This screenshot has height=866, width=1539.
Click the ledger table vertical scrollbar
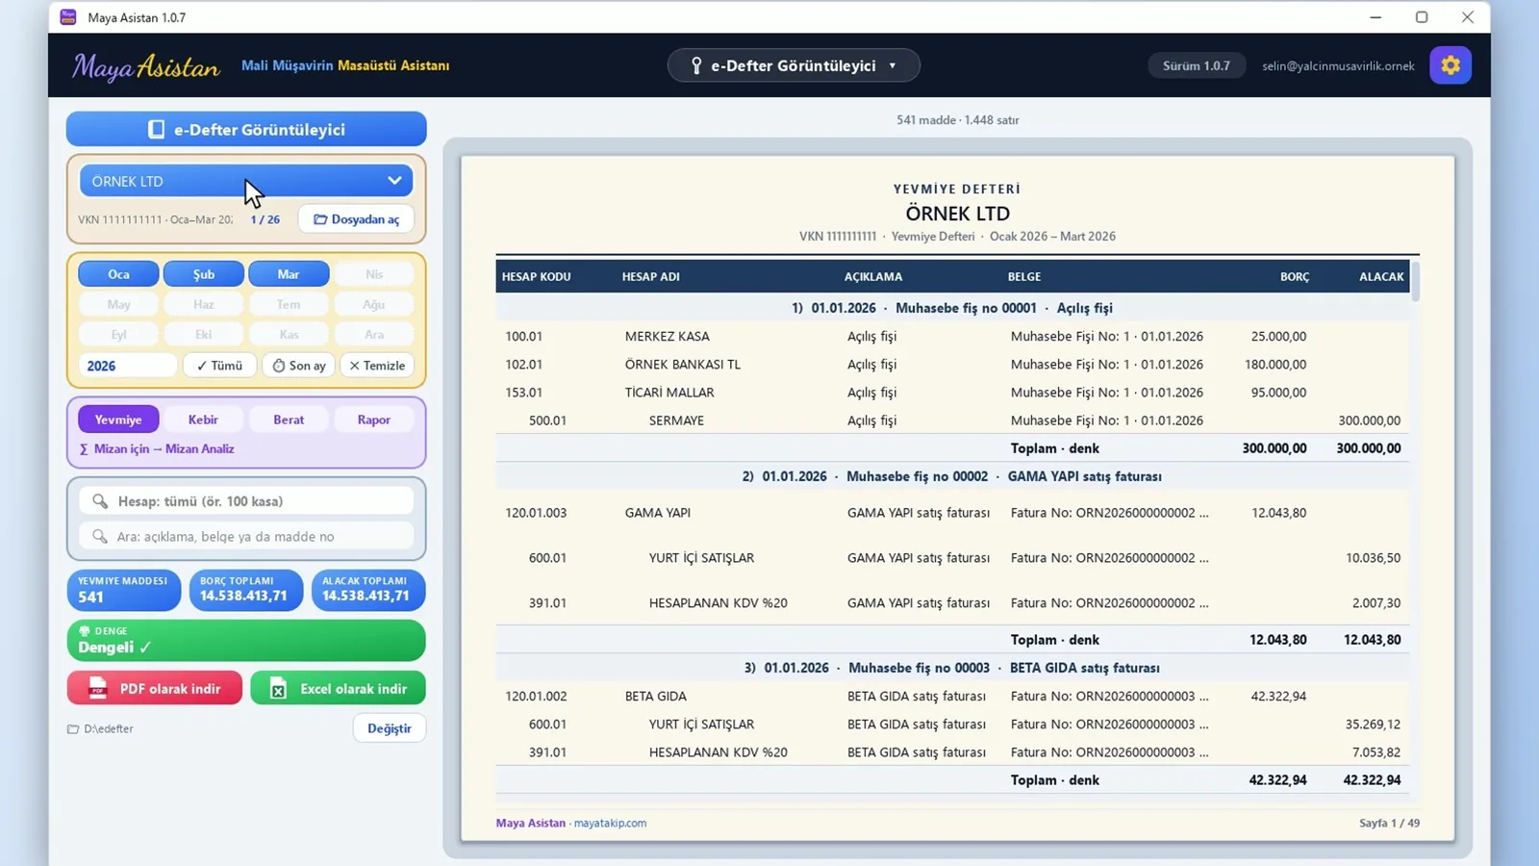tap(1415, 281)
